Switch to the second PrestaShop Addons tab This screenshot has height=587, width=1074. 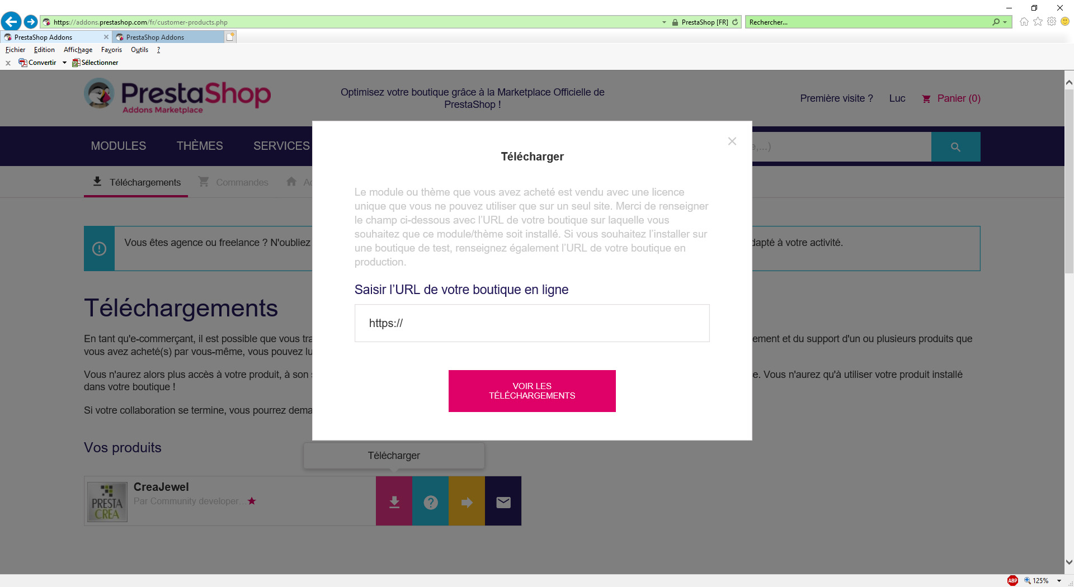(x=168, y=37)
